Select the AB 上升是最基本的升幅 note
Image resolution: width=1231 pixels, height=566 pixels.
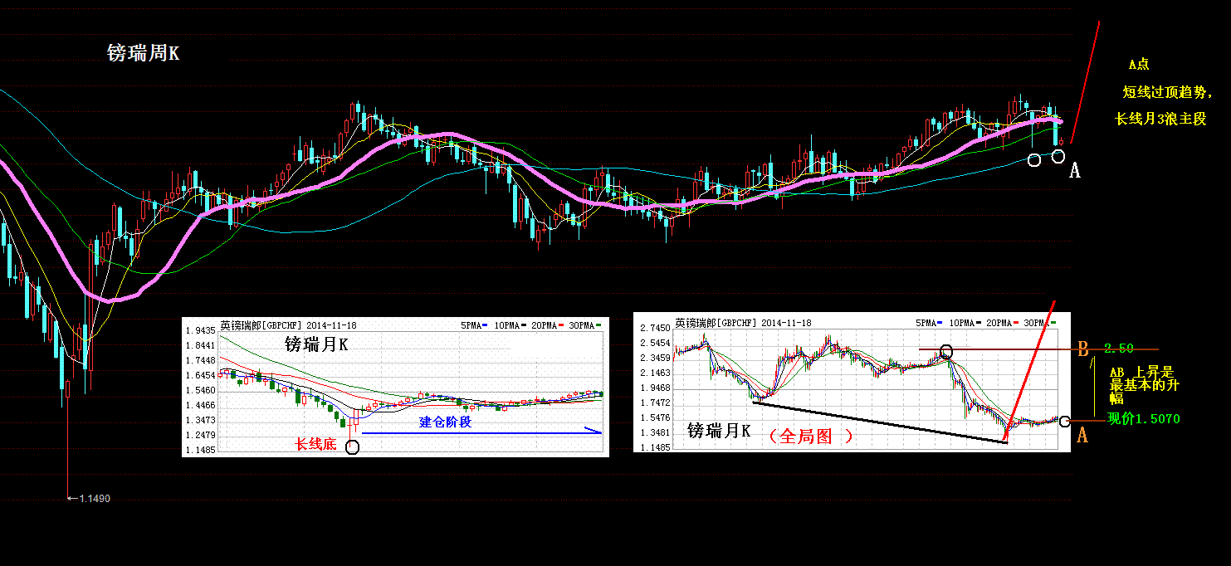(1145, 386)
